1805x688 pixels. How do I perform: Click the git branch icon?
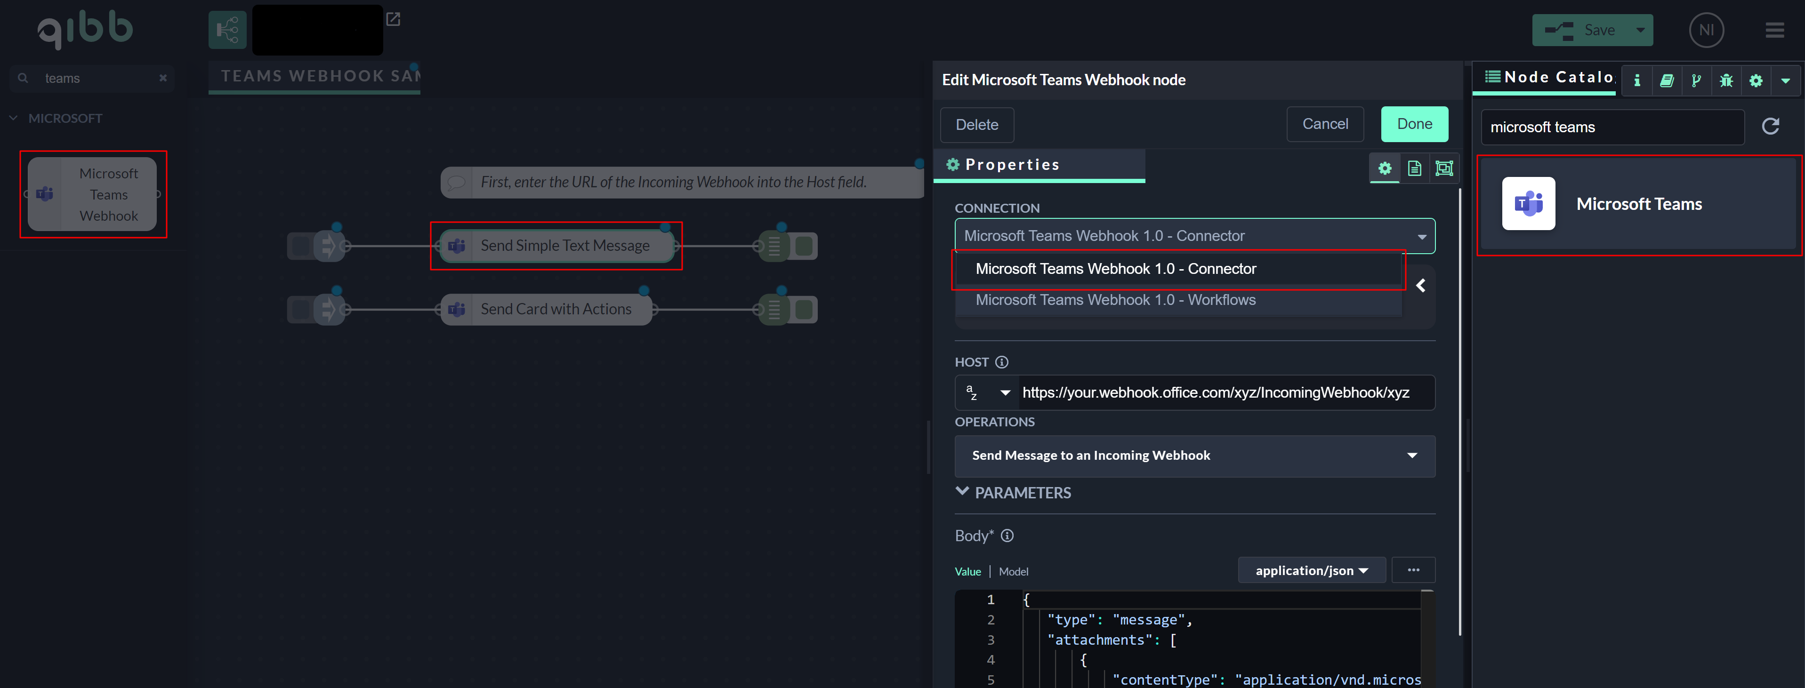coord(1696,81)
